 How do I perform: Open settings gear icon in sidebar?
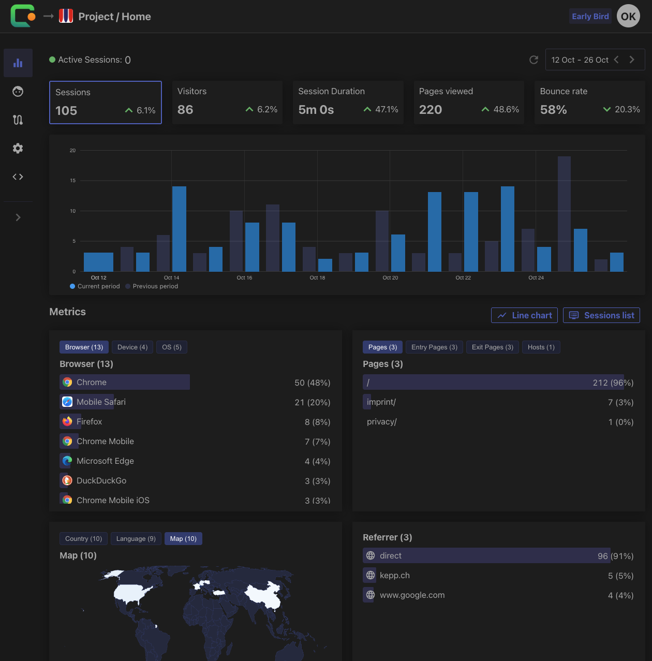tap(18, 149)
